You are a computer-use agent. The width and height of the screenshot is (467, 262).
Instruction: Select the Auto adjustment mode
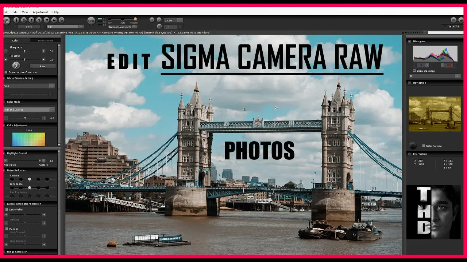click(x=123, y=19)
